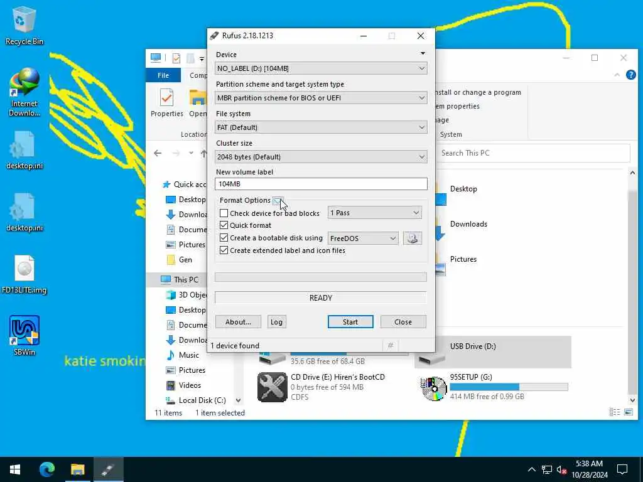Image resolution: width=643 pixels, height=482 pixels.
Task: Open the Device dropdown in Rufus
Action: pos(321,68)
